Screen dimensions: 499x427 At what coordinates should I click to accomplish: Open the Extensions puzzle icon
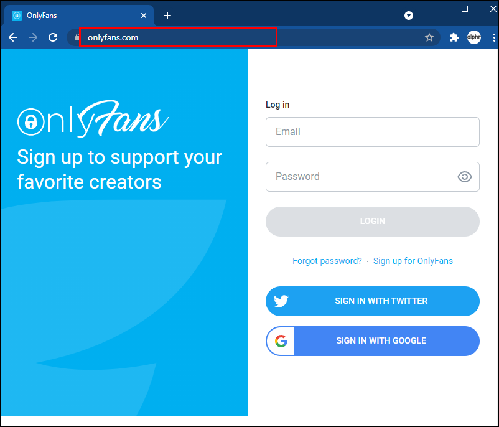pyautogui.click(x=454, y=37)
